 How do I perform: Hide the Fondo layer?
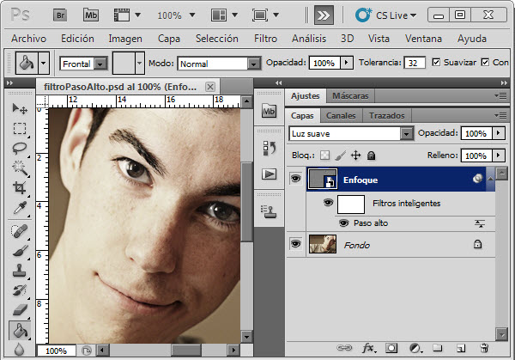tap(295, 244)
